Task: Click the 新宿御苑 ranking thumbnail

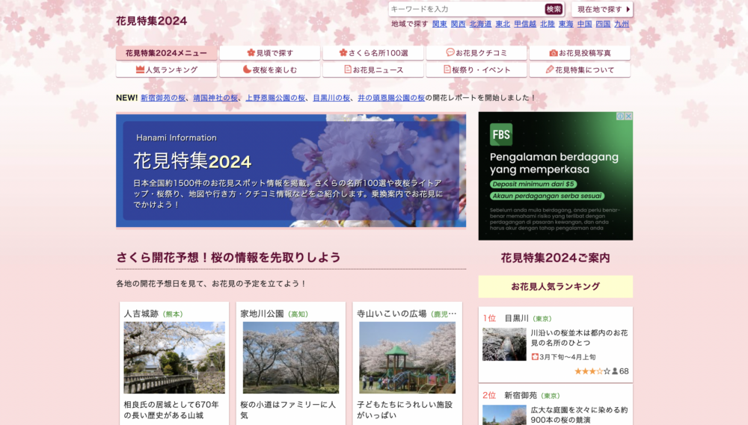Action: click(504, 415)
